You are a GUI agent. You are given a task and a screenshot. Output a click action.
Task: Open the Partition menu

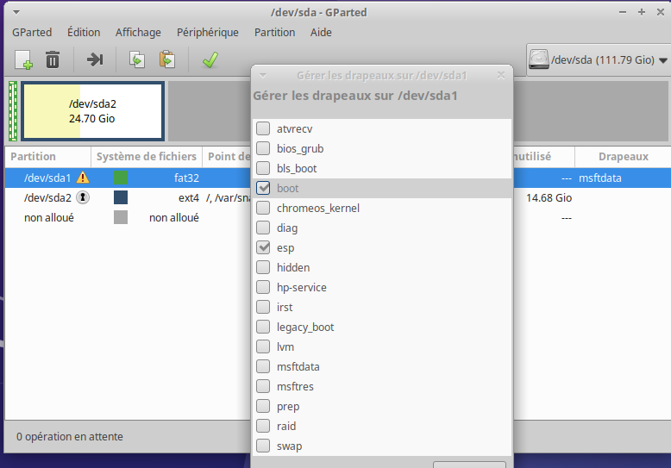(275, 33)
